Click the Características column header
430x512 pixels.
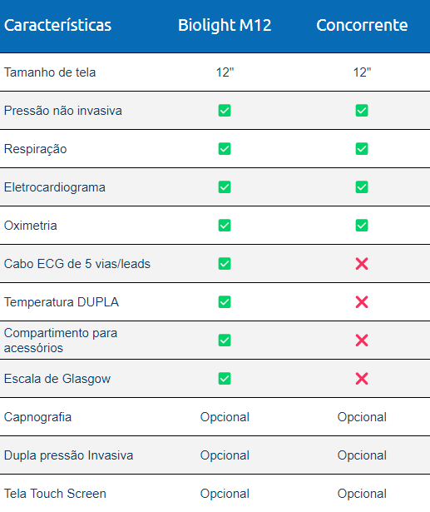(x=57, y=25)
